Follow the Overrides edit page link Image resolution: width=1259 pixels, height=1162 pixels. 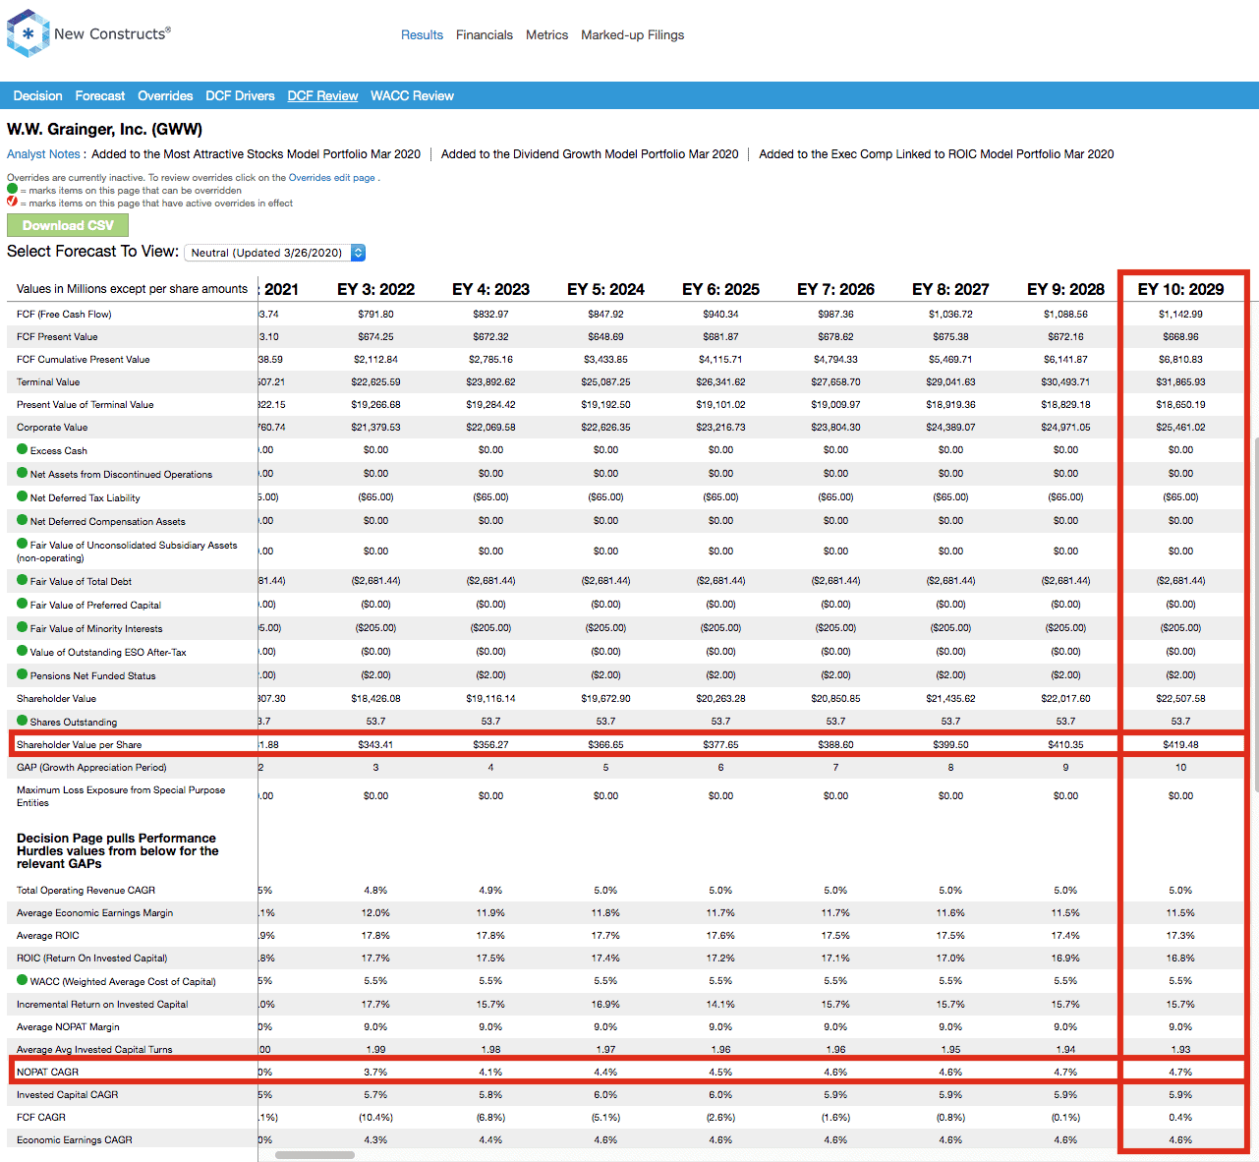[x=331, y=178]
